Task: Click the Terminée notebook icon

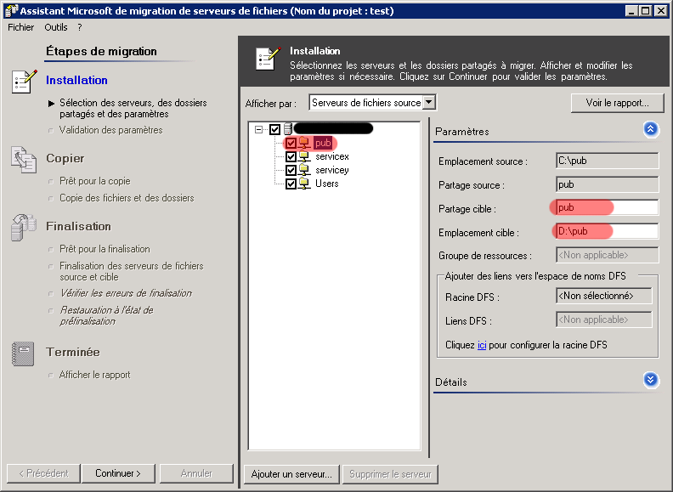Action: pyautogui.click(x=23, y=353)
